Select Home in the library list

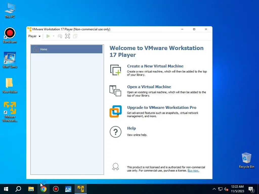(x=67, y=49)
